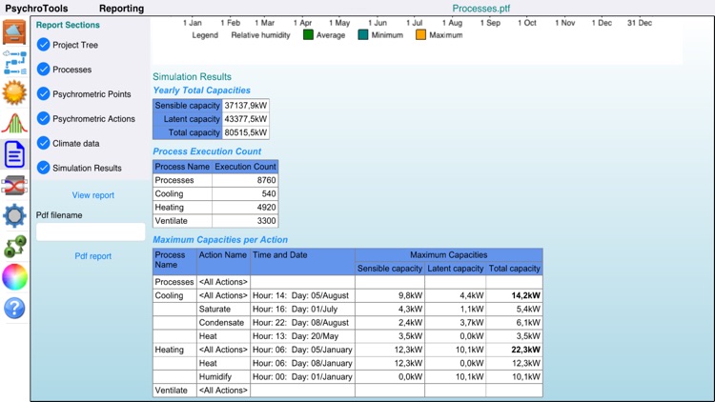Toggle the Simulation Results checkmark
The height and width of the screenshot is (402, 715).
43,168
